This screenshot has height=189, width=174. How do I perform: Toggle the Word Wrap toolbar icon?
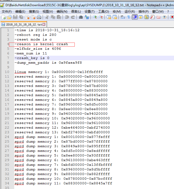pos(123,17)
